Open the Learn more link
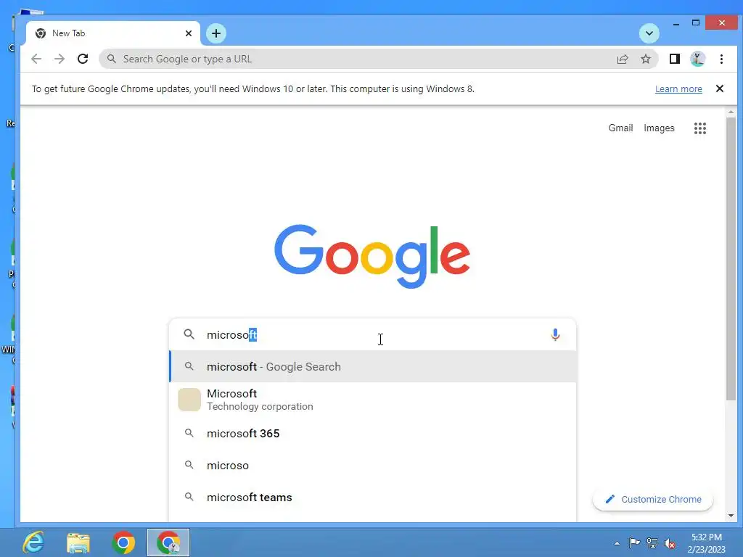Viewport: 743px width, 557px height. (678, 88)
